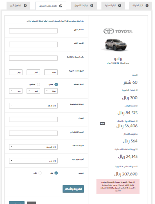Click the Toyota logo

(x=118, y=31)
